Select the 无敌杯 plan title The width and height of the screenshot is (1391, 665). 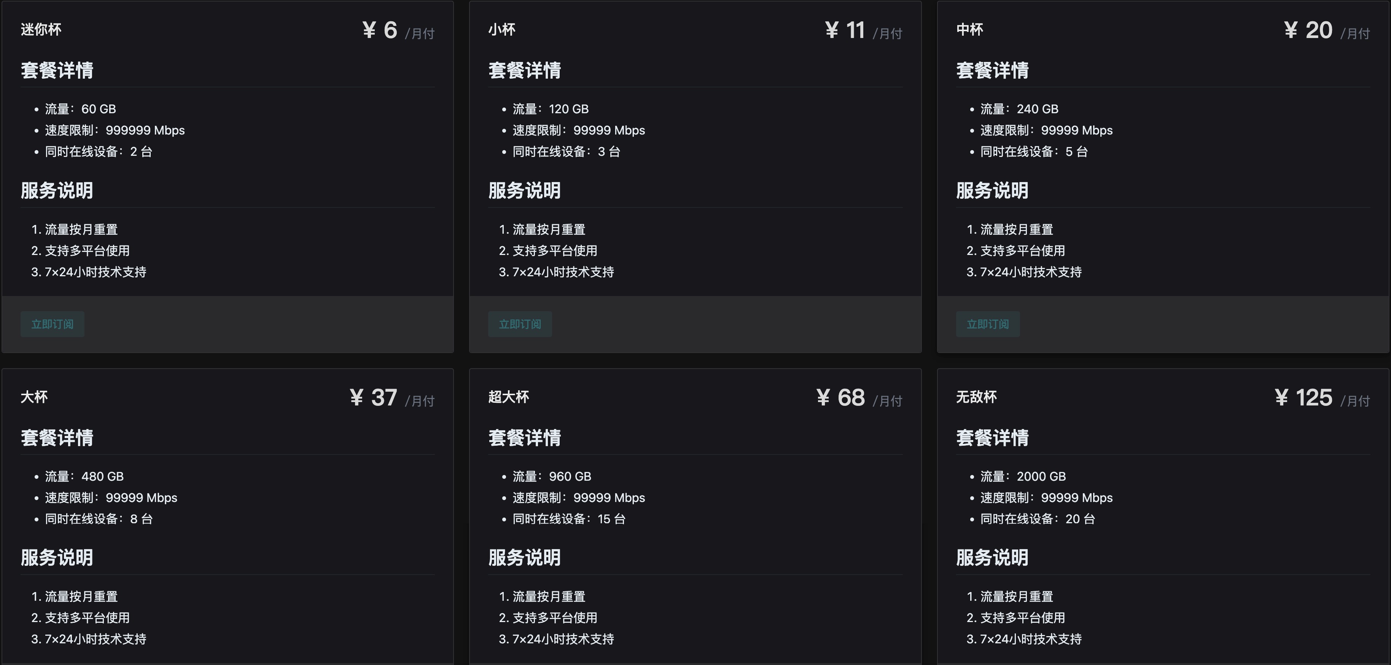[976, 397]
